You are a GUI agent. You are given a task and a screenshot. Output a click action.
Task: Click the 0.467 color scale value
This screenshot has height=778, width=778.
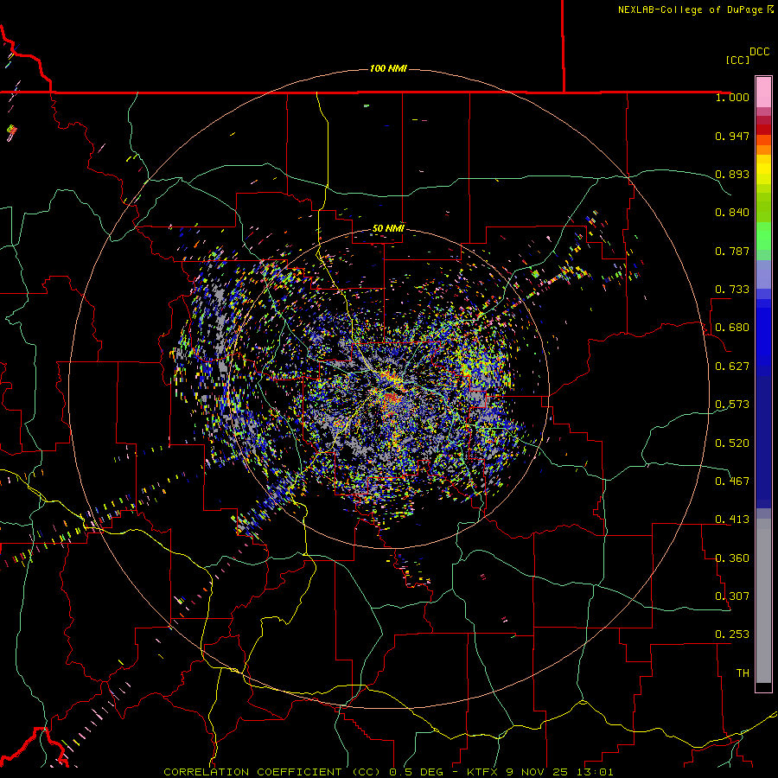coord(732,481)
